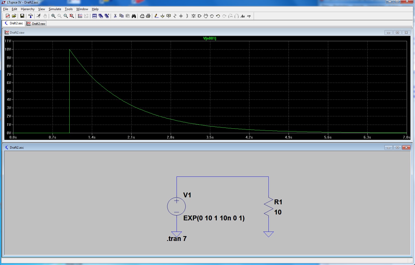Zoom in with the plus magnifier

[53, 16]
